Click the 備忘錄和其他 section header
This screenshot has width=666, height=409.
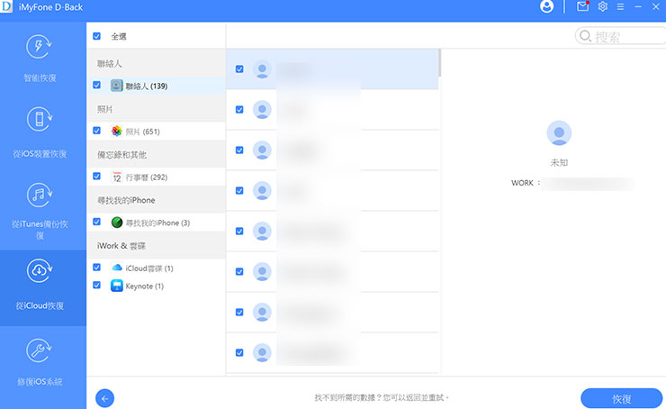click(156, 154)
